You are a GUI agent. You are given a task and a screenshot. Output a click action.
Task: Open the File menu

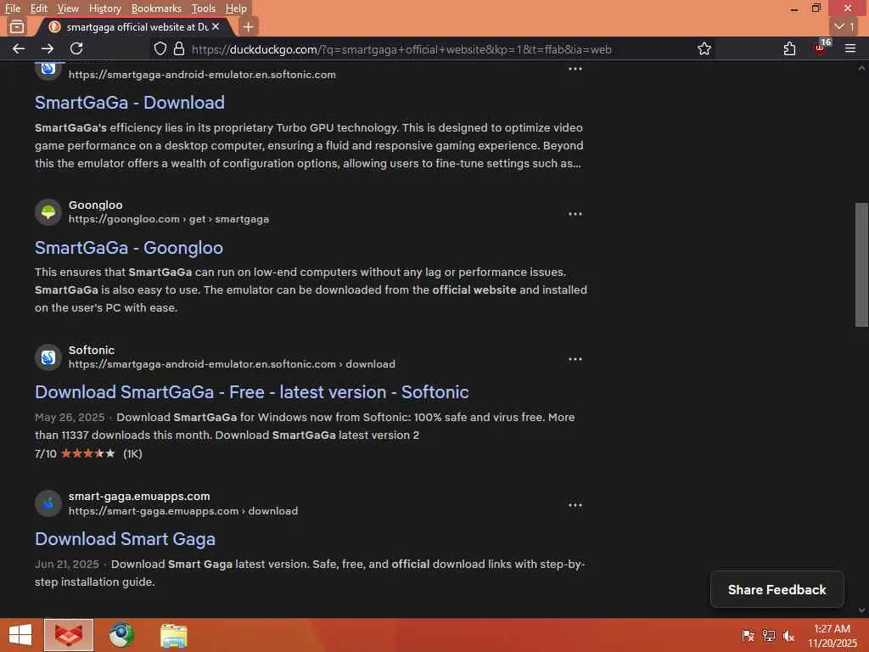tap(12, 8)
